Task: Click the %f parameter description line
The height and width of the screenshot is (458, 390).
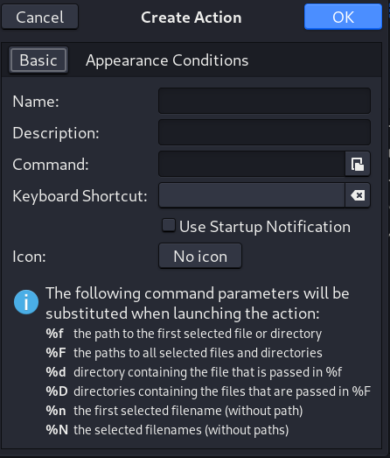Action: click(184, 334)
